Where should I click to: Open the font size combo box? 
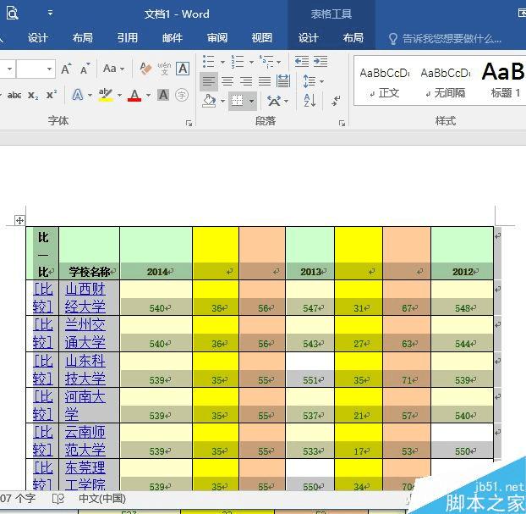pyautogui.click(x=36, y=69)
